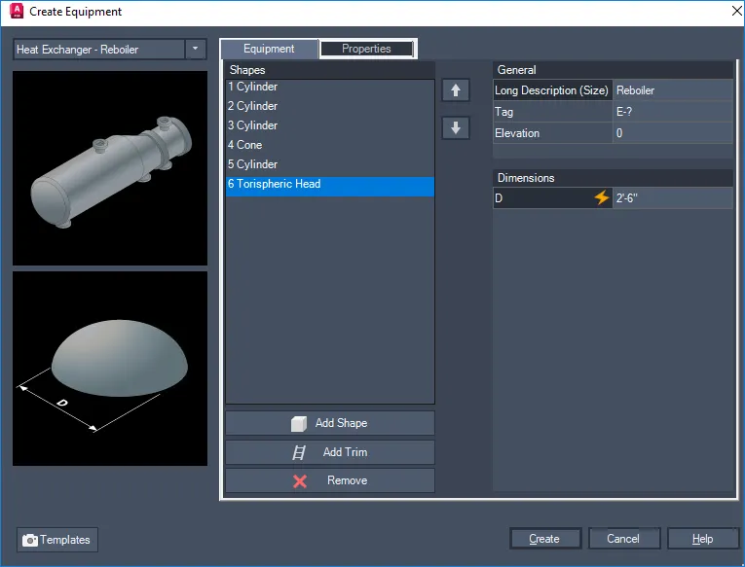Click the AutoCAD Plant 3D title bar icon

pyautogui.click(x=17, y=11)
